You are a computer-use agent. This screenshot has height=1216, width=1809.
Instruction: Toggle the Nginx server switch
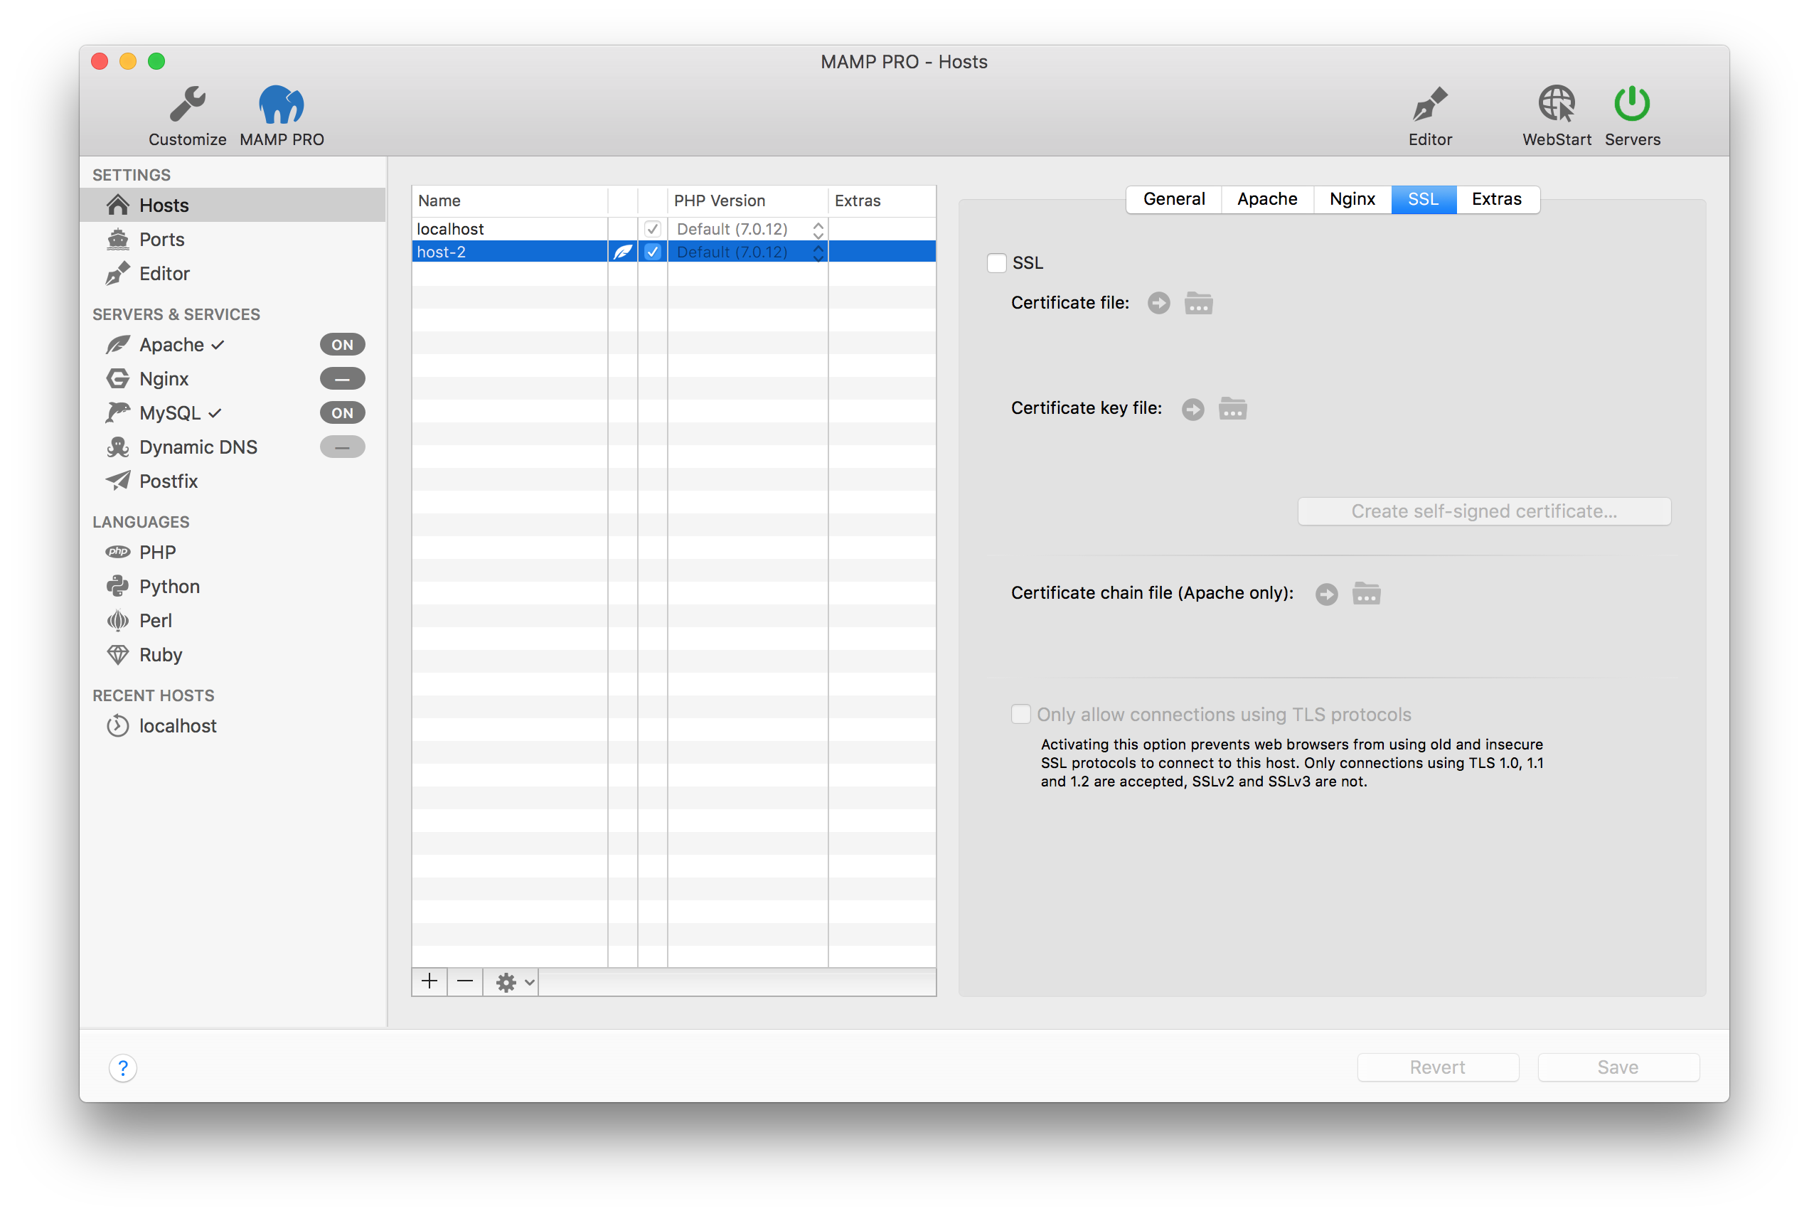[342, 378]
